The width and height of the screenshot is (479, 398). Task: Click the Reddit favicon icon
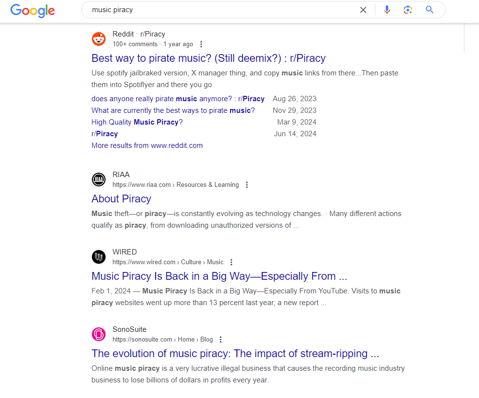coord(99,39)
